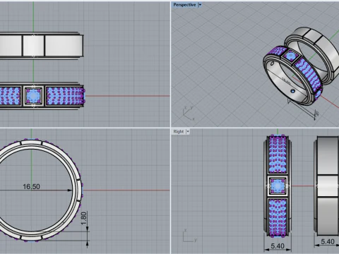The image size is (339, 254).
Task: Click the blue gem inside the Perspective ring
Action: click(293, 91)
